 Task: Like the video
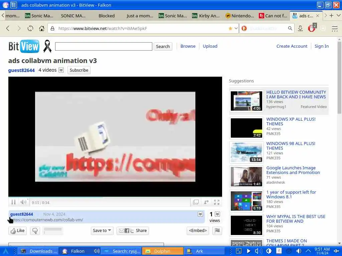[17, 231]
